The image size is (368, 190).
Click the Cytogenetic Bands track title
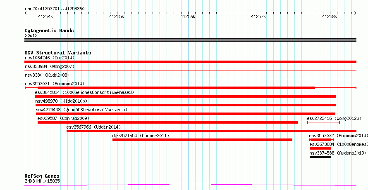pyautogui.click(x=49, y=30)
